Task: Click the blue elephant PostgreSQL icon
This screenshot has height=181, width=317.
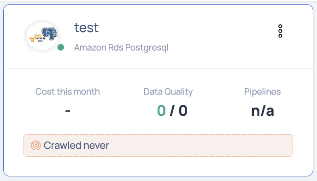Action: click(x=50, y=34)
